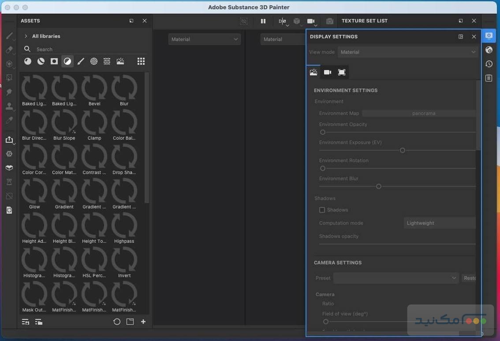Adjust the Environment Opacity slider
The image size is (500, 341).
click(x=322, y=132)
